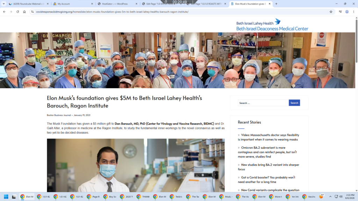Close the Roundcube Webmail tab
This screenshot has width=358, height=201.
pos(48,3)
